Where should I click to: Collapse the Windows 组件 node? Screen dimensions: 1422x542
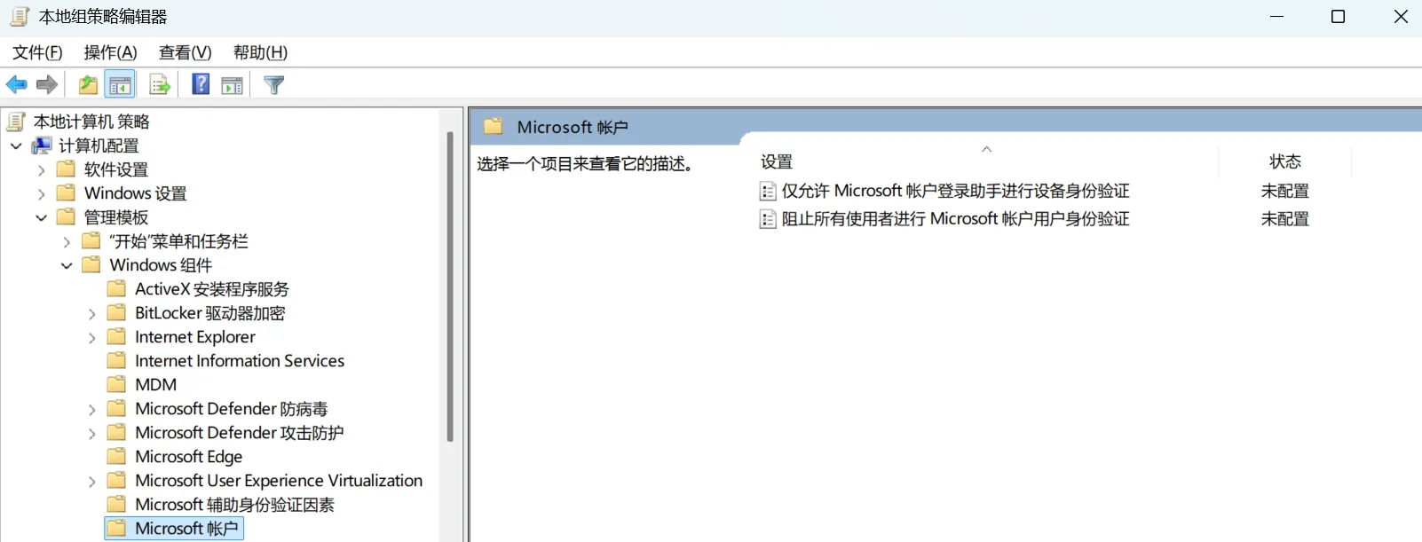67,265
